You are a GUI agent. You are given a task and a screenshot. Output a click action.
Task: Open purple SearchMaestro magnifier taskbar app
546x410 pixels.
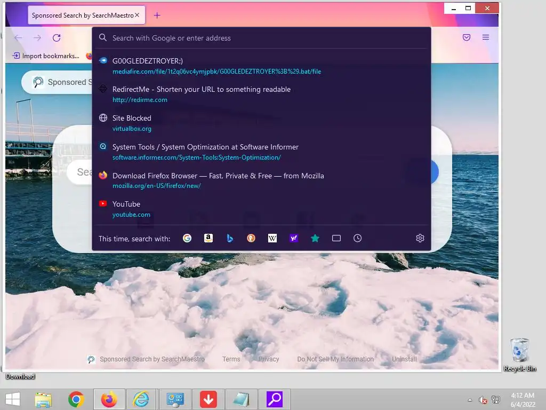click(x=275, y=399)
